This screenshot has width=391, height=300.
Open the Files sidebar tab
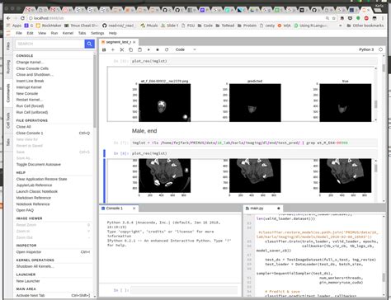(8, 46)
